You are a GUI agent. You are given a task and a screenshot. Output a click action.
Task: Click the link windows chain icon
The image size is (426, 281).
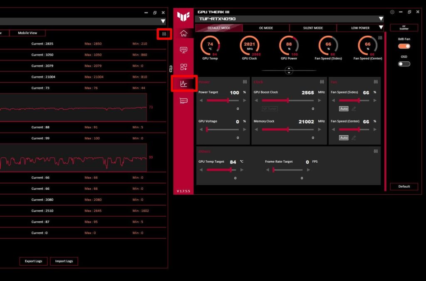171,69
